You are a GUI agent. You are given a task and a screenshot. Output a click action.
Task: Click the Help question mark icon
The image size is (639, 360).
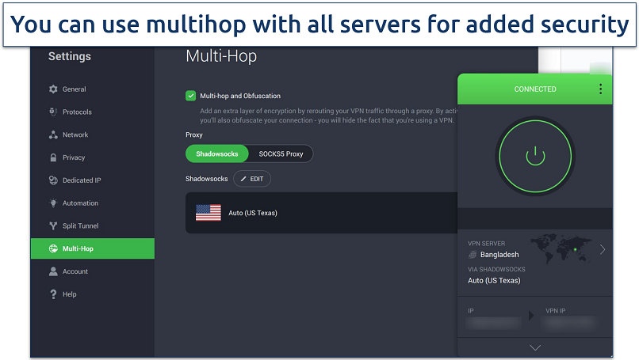tap(53, 294)
